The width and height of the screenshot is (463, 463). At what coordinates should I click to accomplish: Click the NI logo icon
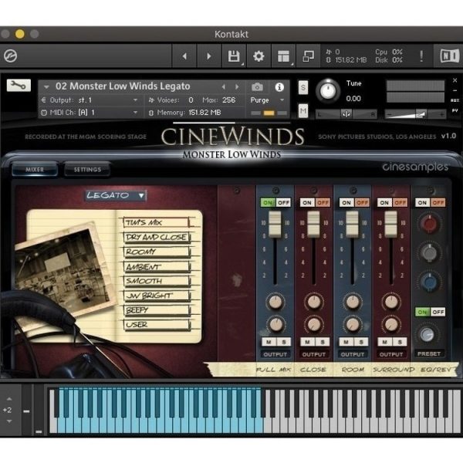(x=449, y=56)
